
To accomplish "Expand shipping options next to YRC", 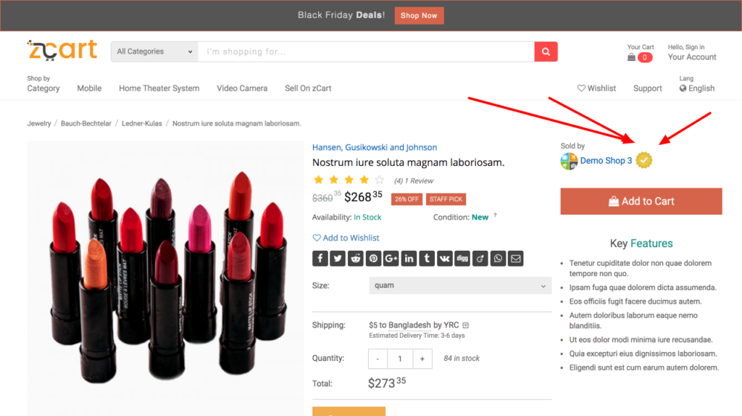I will point(466,325).
